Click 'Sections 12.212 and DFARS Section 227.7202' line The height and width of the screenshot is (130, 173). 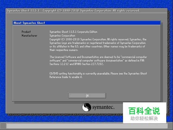pos(76,64)
